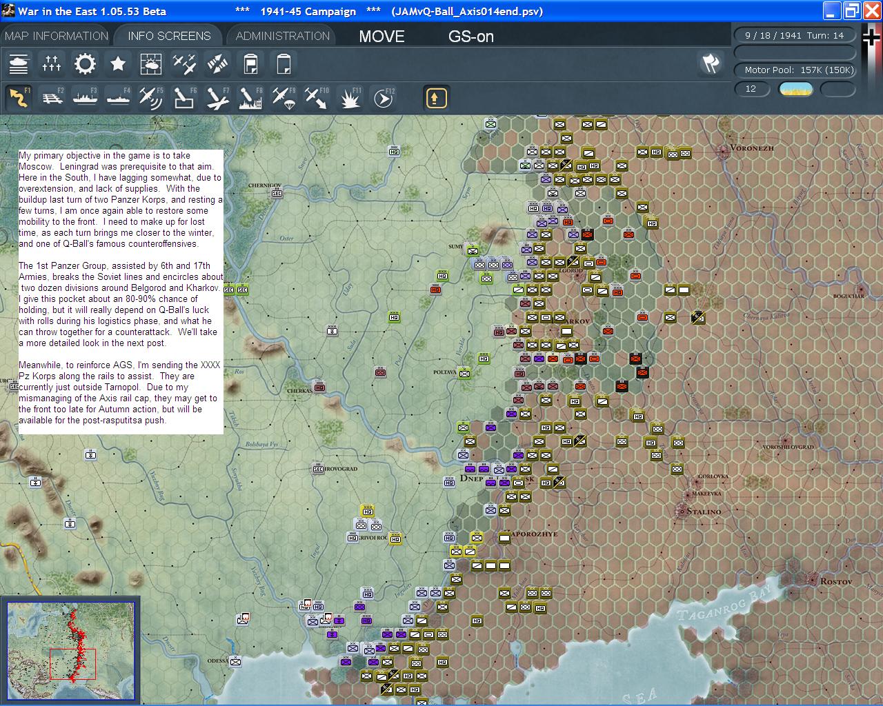The width and height of the screenshot is (883, 706).
Task: Show battle sites with F11 explosion icon
Action: (x=350, y=98)
